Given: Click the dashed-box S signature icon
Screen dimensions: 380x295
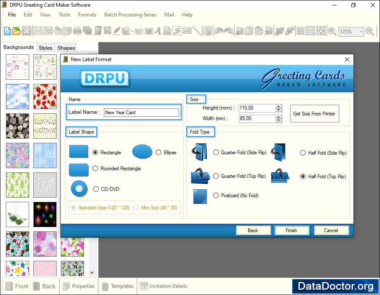Looking at the screenshot, I should click(177, 31).
